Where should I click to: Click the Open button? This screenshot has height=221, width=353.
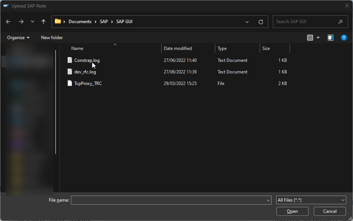(292, 211)
